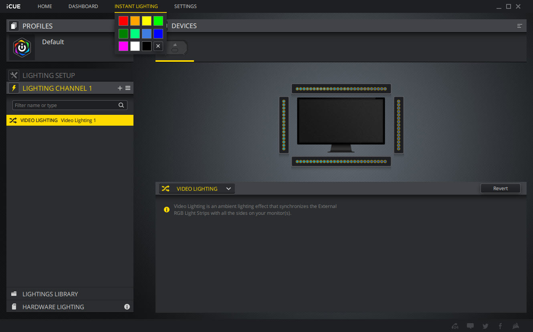Click the Lighting Channel 1 lightning icon
The height and width of the screenshot is (332, 533).
coord(14,88)
